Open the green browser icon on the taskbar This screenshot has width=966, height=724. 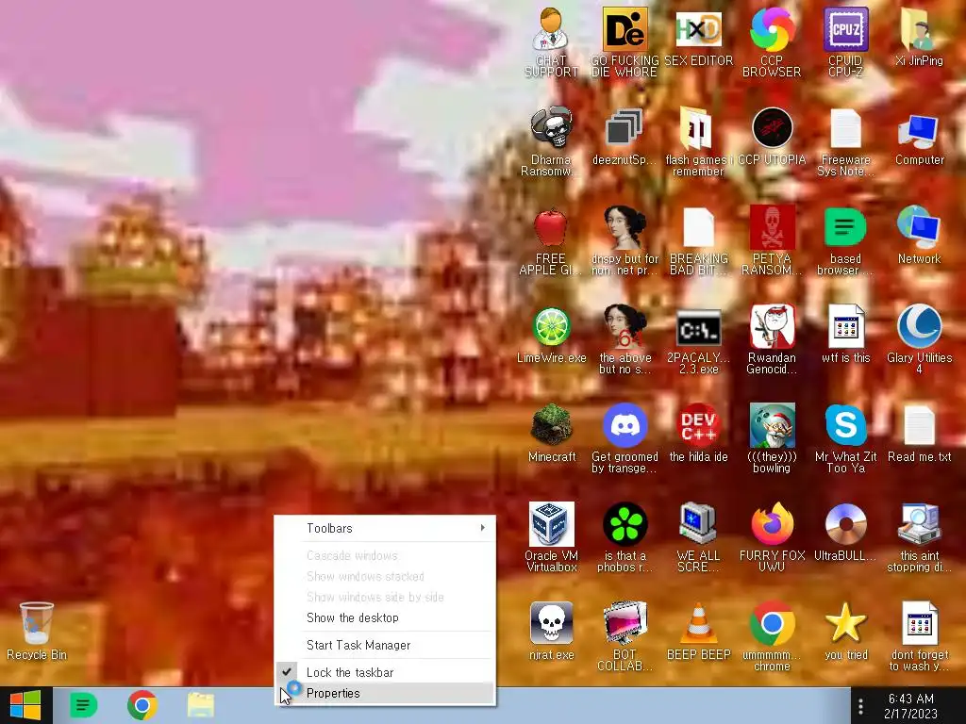[x=84, y=705]
